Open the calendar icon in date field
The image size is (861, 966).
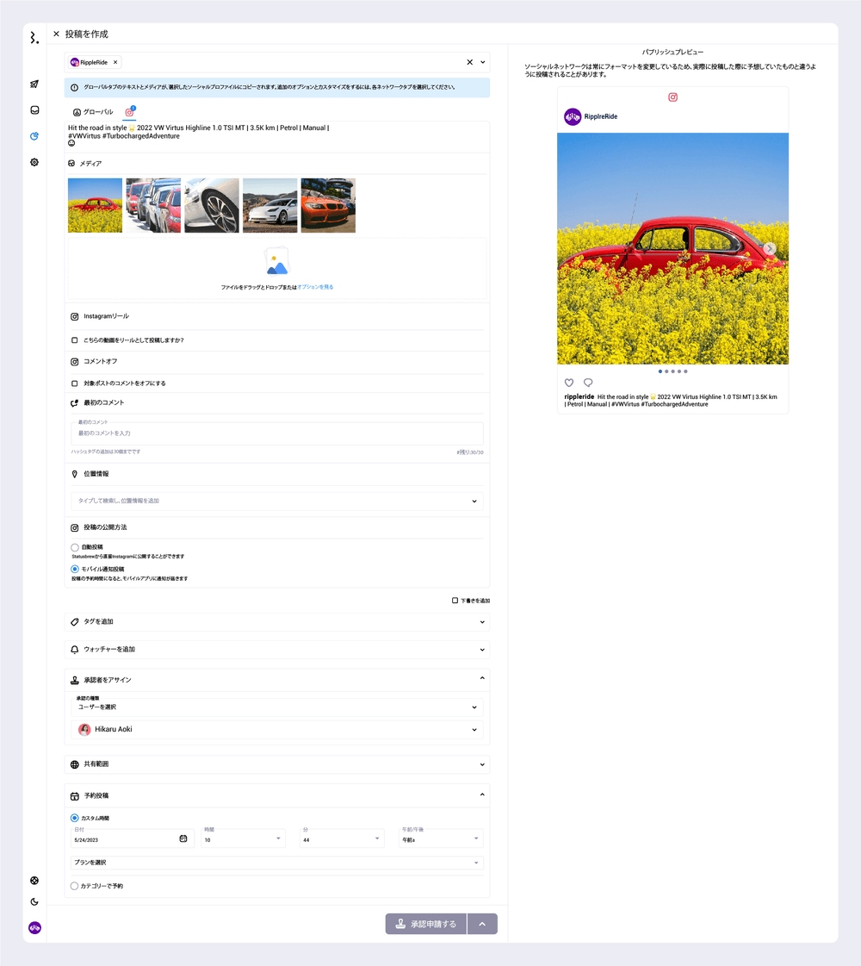(183, 838)
